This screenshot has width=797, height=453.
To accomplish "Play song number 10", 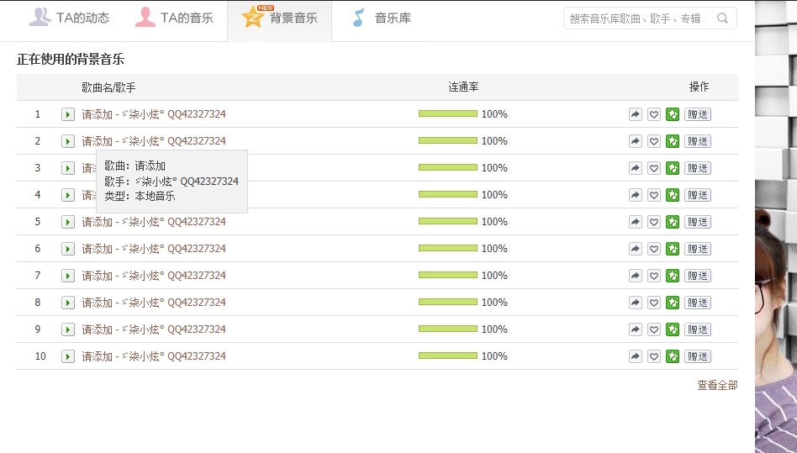I will [x=68, y=356].
